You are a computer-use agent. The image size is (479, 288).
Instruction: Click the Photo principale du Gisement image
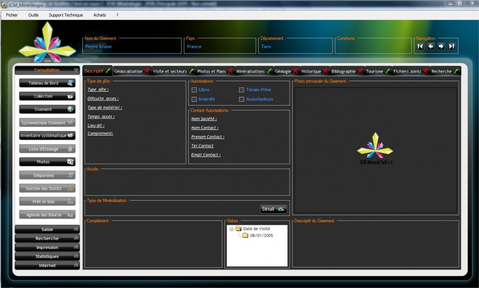click(x=376, y=150)
